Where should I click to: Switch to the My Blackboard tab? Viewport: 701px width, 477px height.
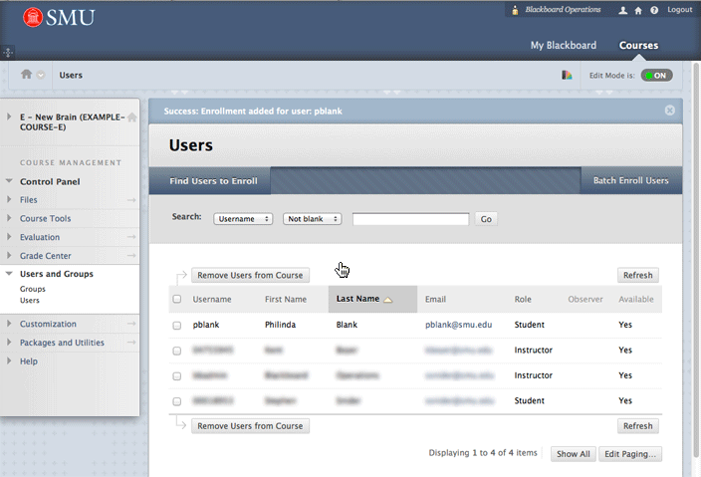tap(563, 46)
